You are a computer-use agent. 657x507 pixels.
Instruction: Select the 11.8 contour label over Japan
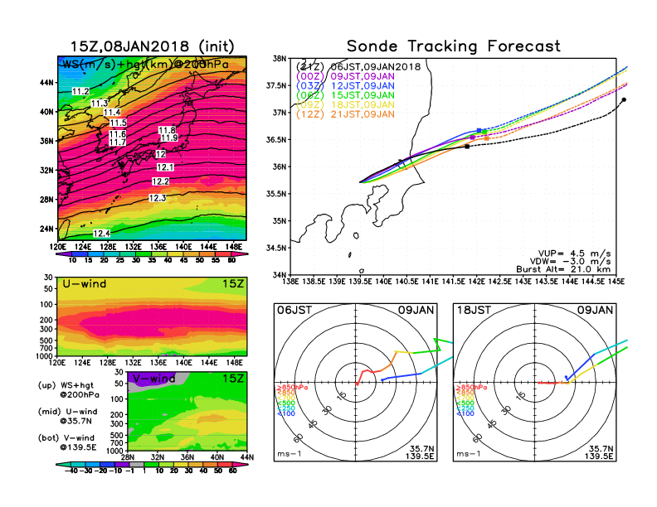167,131
